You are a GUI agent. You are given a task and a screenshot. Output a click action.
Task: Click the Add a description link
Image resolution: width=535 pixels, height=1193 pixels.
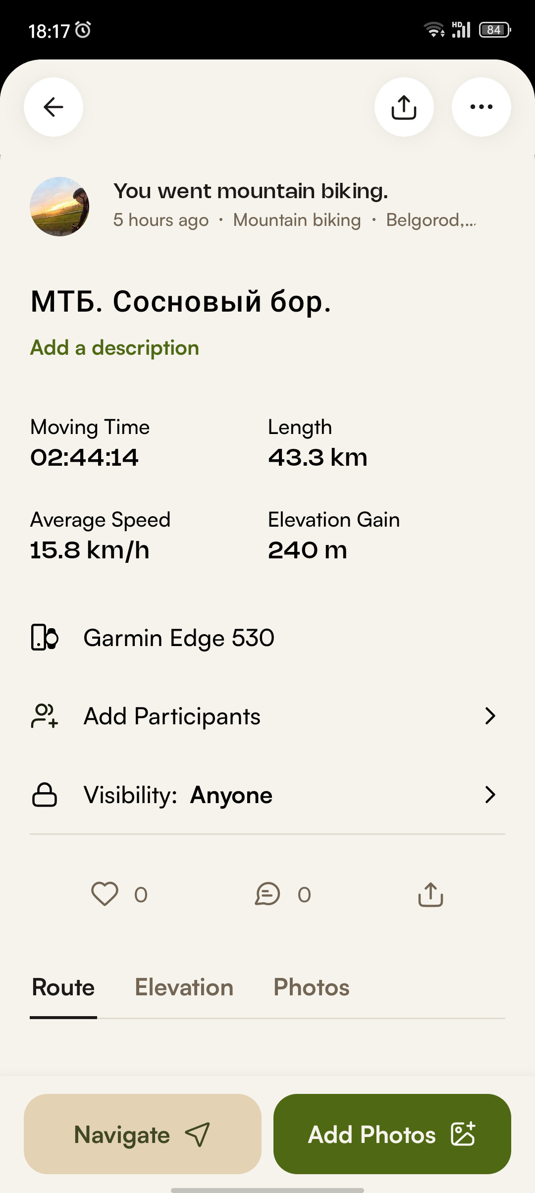tap(114, 348)
